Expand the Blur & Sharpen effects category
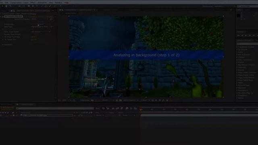Viewport: 258px width, 145px height. pos(237,55)
